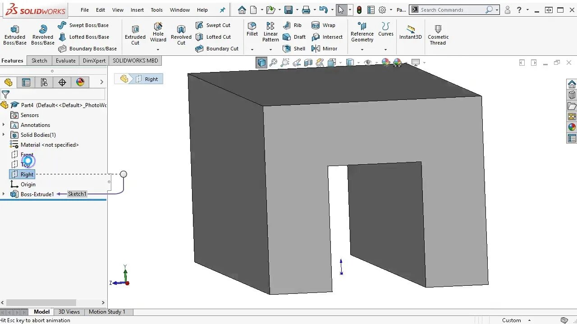
Task: Select Lofted Boss/Base
Action: point(83,37)
